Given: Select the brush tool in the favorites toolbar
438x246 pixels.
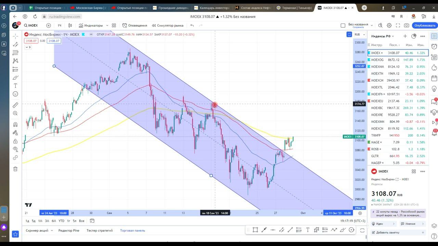Looking at the screenshot, I should point(343,230).
